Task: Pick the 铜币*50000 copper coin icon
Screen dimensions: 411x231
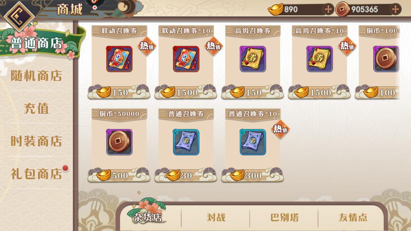Action: click(119, 142)
